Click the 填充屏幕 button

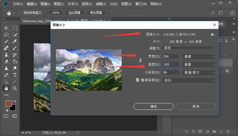pos(96,13)
